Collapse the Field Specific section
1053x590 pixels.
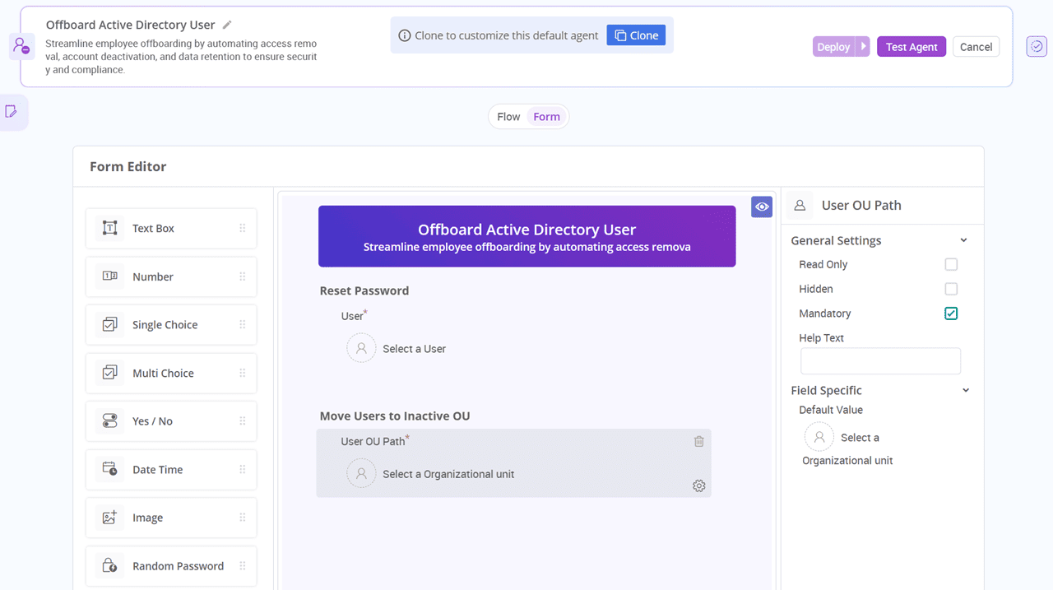click(x=964, y=390)
